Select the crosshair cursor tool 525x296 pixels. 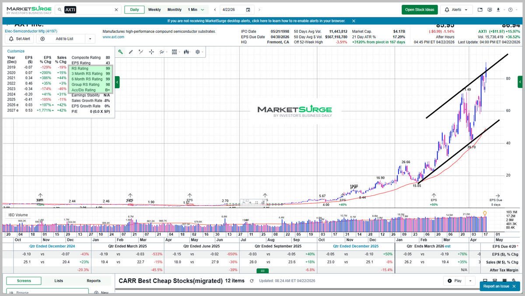coord(151,52)
